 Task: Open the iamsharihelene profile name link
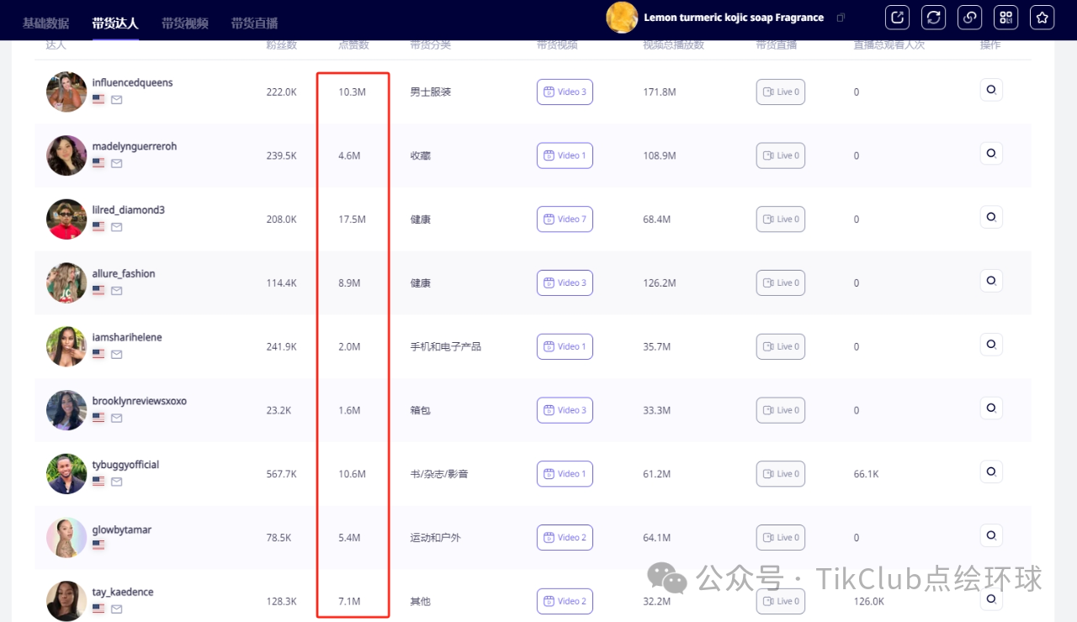[x=127, y=337]
